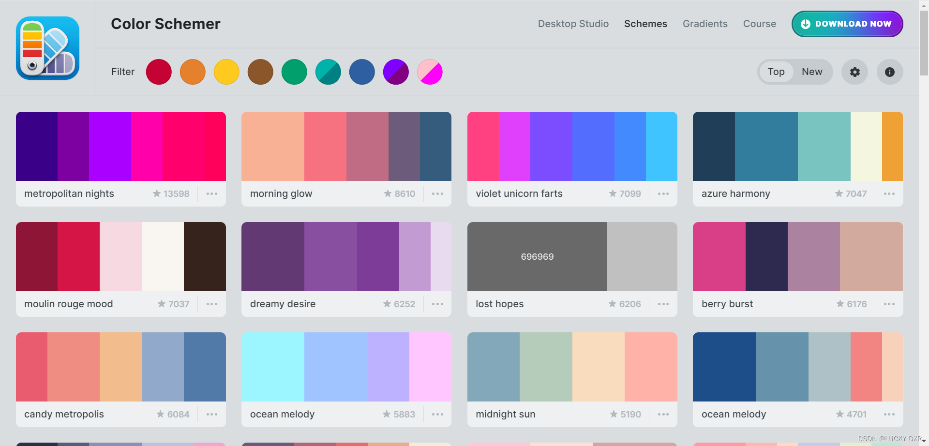Open more options for midnight sun
Screen dimensions: 929x446
(x=663, y=414)
